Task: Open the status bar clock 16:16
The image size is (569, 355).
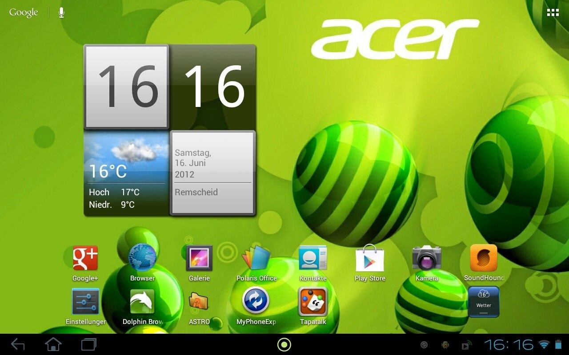Action: (509, 345)
